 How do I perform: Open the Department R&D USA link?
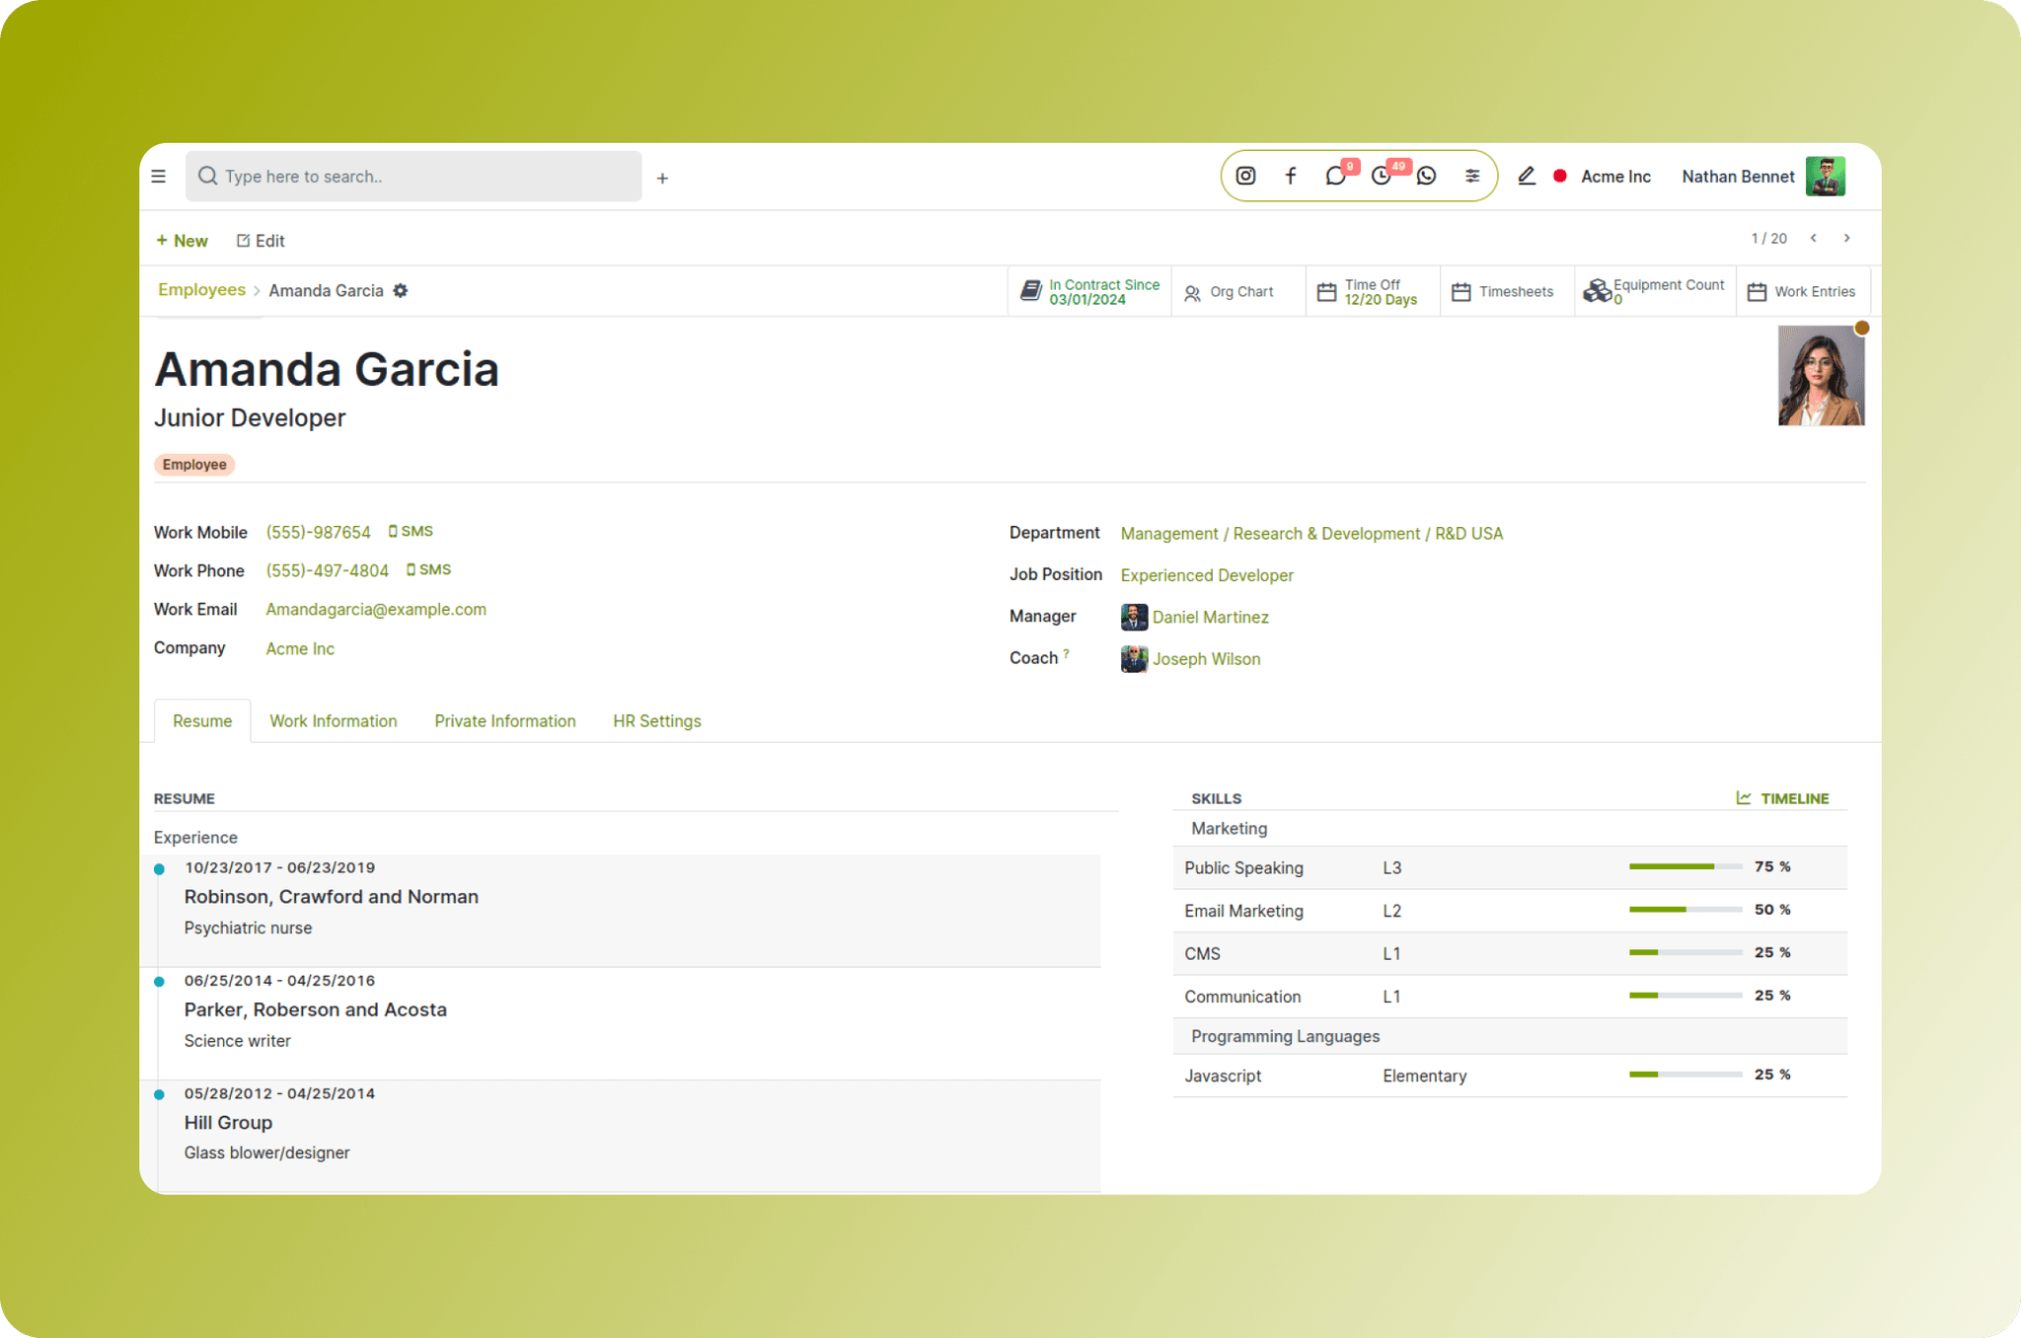click(1311, 534)
